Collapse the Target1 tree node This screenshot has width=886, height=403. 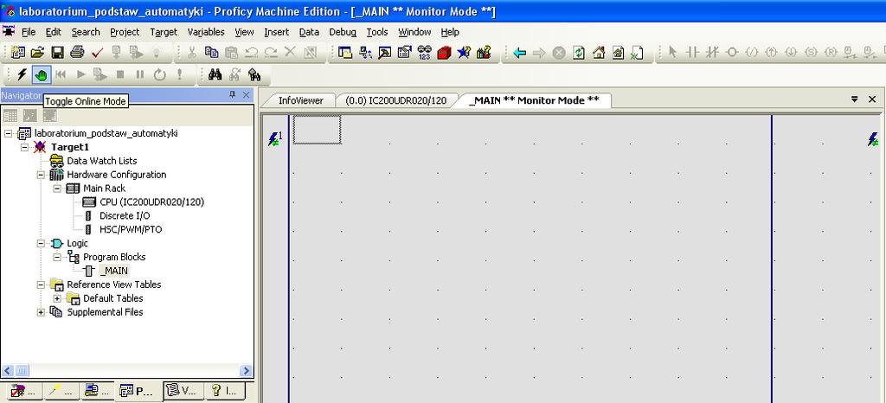click(x=24, y=147)
